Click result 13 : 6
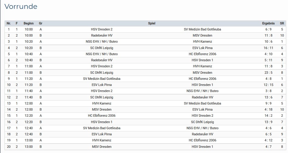 (268, 97)
